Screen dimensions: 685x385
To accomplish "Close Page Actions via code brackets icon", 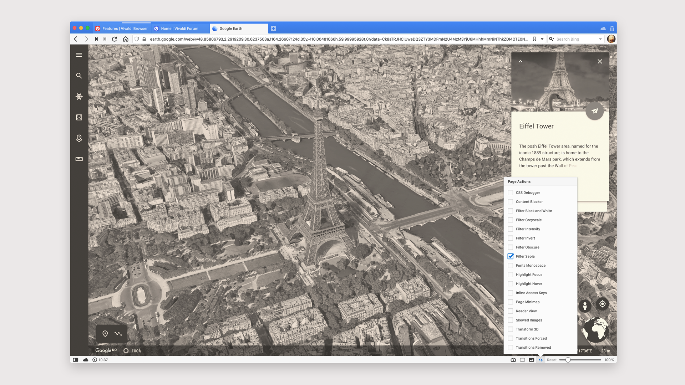I will tap(541, 360).
